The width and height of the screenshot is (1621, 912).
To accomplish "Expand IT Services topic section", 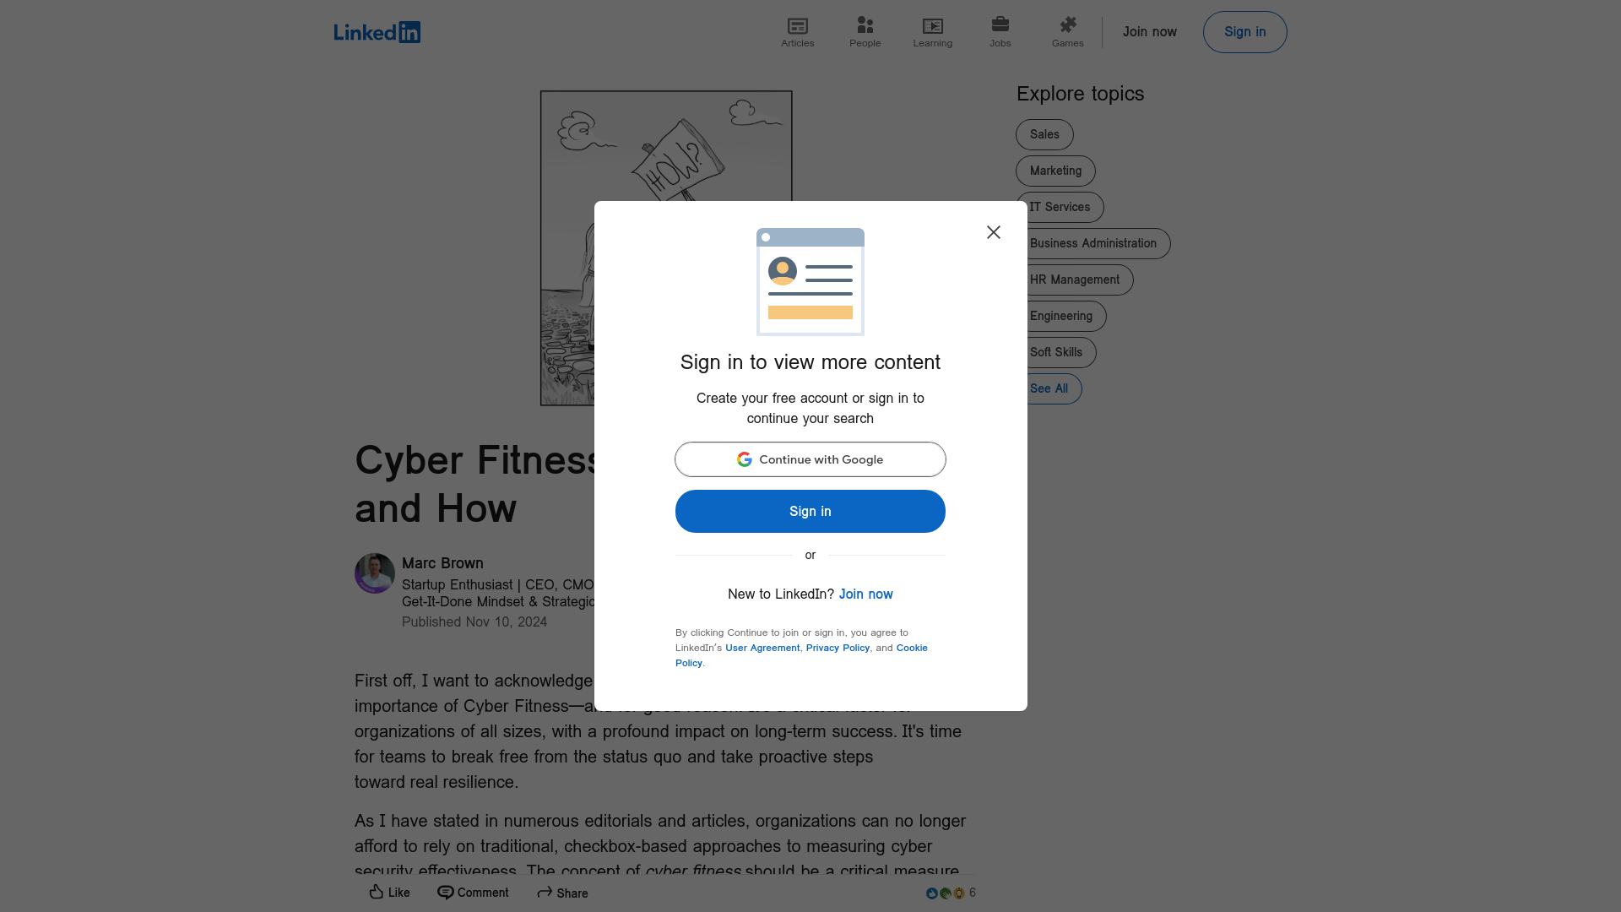I will (x=1059, y=206).
